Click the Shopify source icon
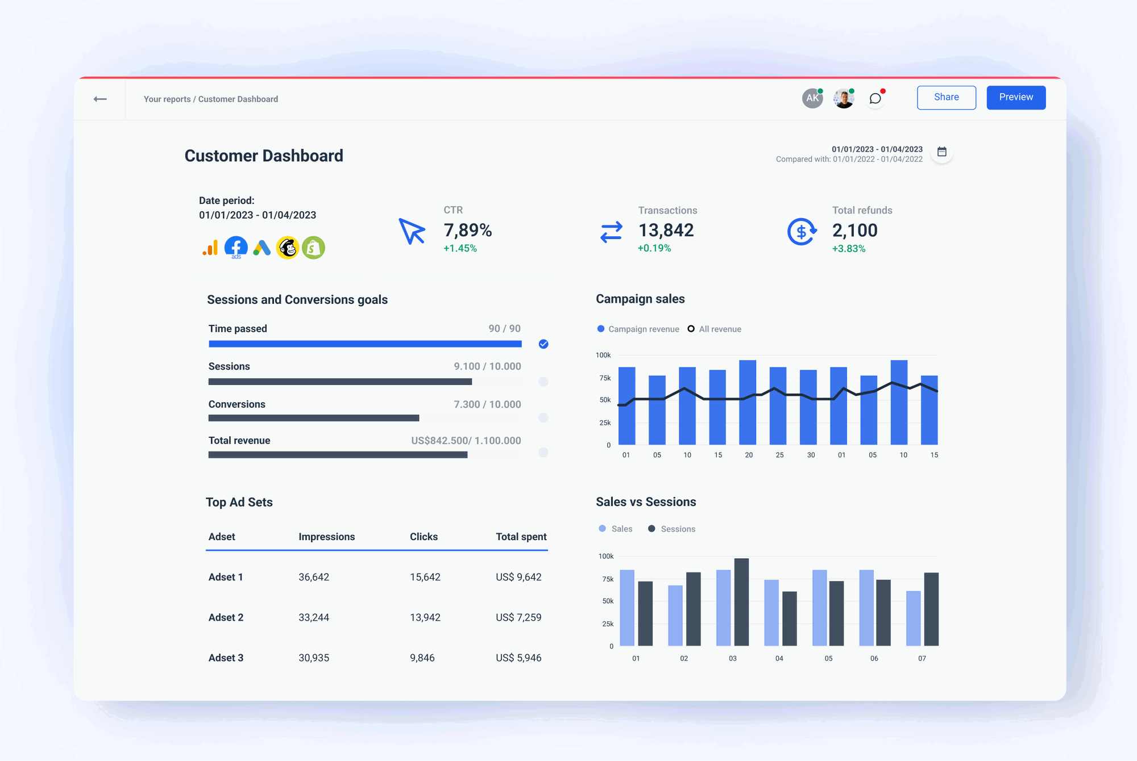The image size is (1137, 761). (x=314, y=247)
